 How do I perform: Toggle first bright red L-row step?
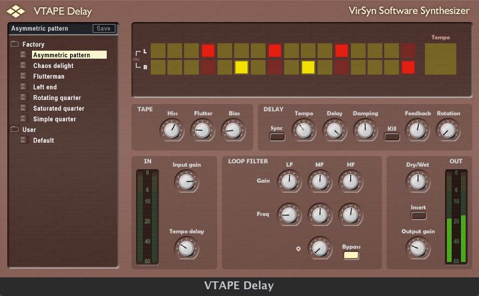pos(208,51)
